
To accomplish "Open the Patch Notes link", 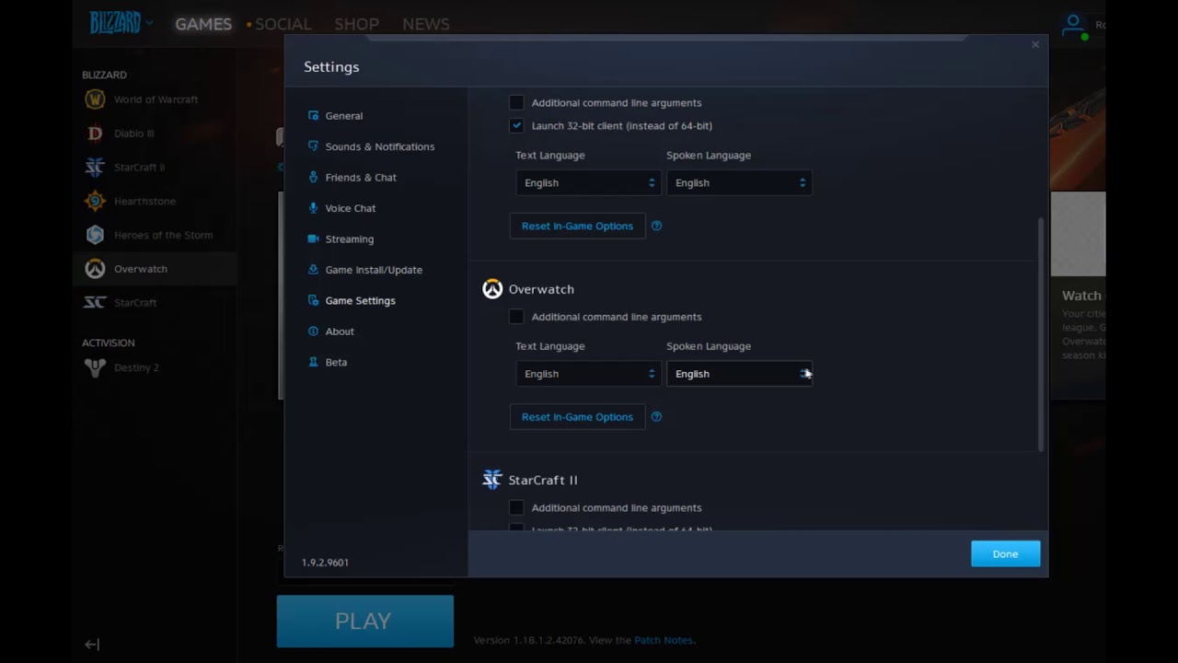I will point(664,640).
